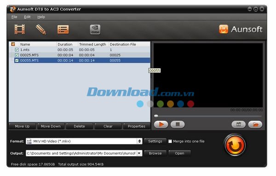Clear the file list

(108, 126)
